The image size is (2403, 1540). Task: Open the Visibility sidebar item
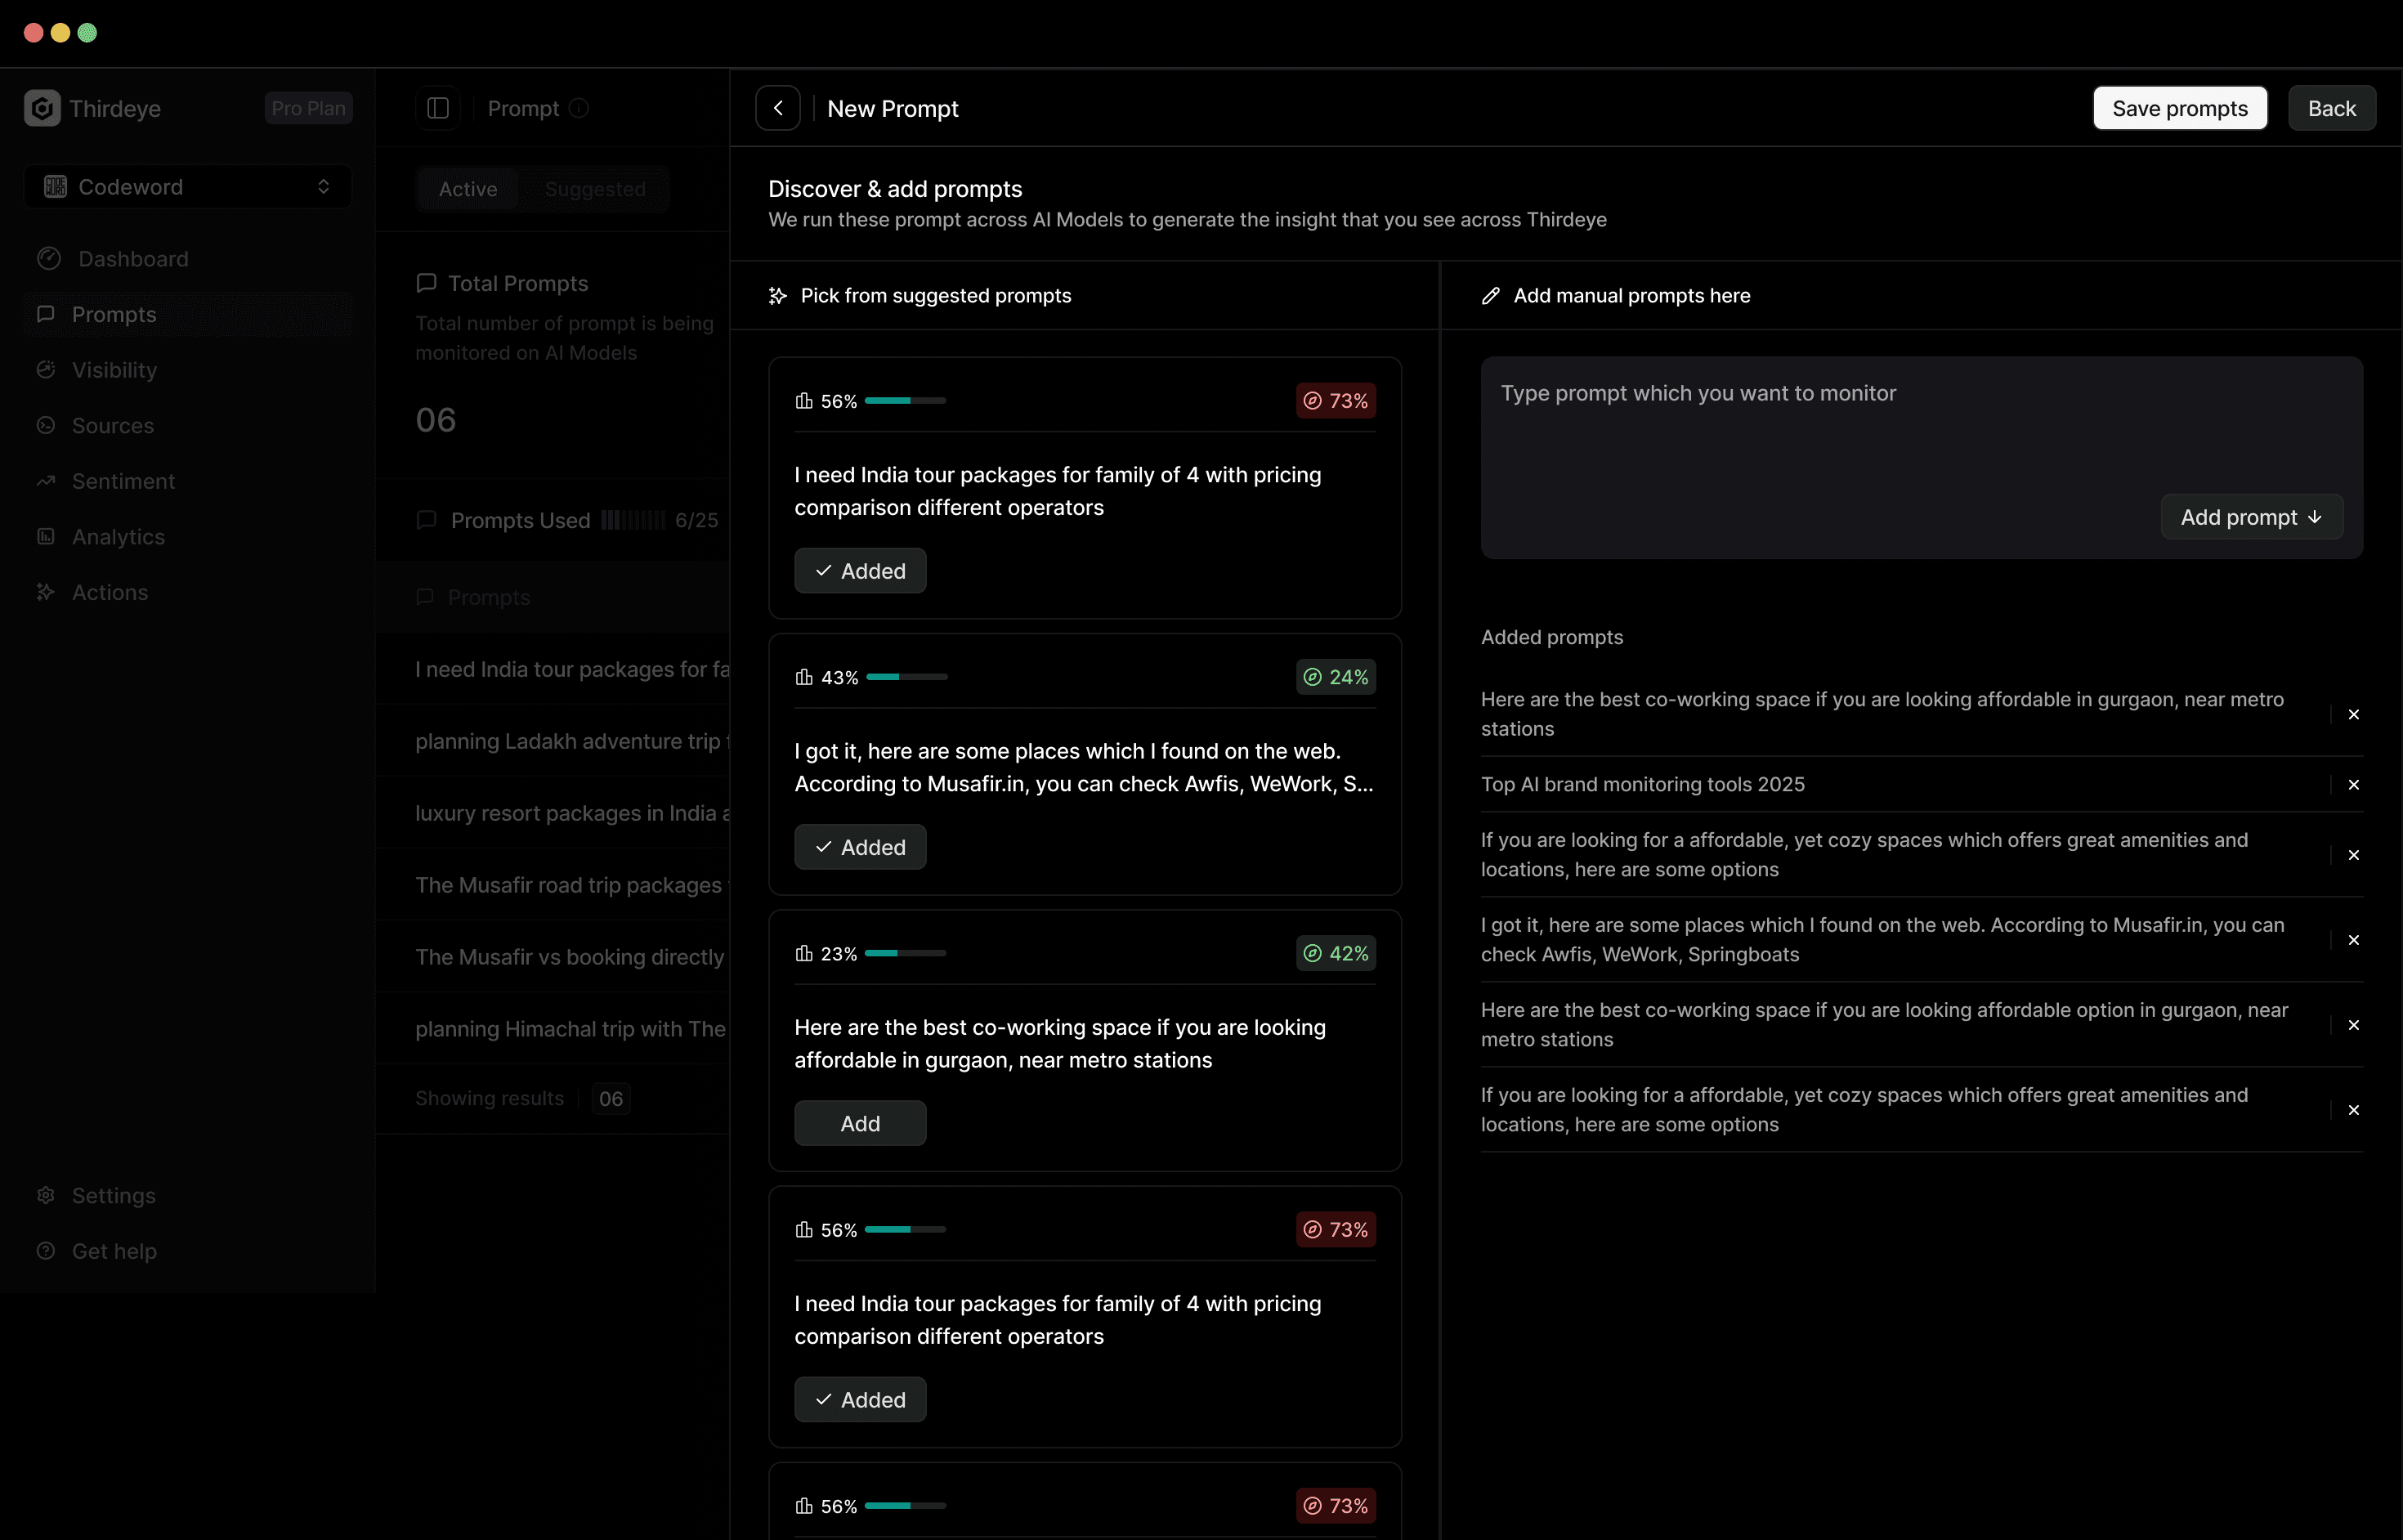114,370
